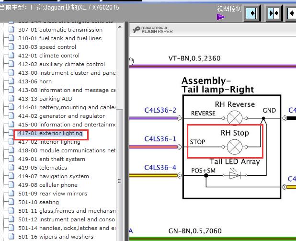
Task: Open 307-01 automatic transmission
Action: click(60, 30)
